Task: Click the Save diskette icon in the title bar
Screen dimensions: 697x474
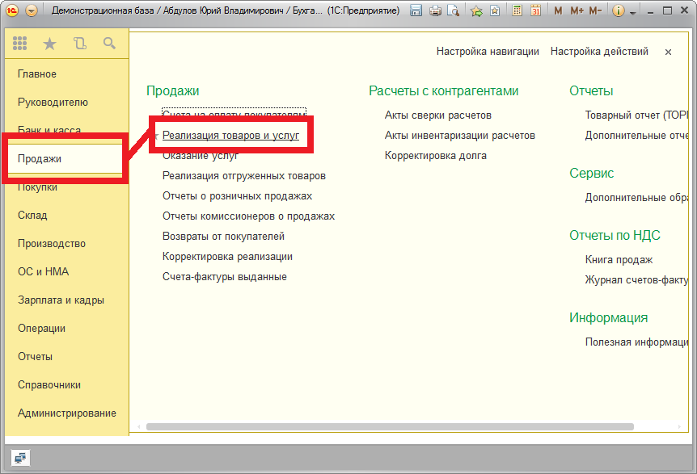Action: 416,10
